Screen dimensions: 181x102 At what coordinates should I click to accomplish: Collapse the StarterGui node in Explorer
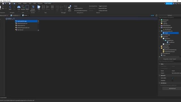[160, 37]
